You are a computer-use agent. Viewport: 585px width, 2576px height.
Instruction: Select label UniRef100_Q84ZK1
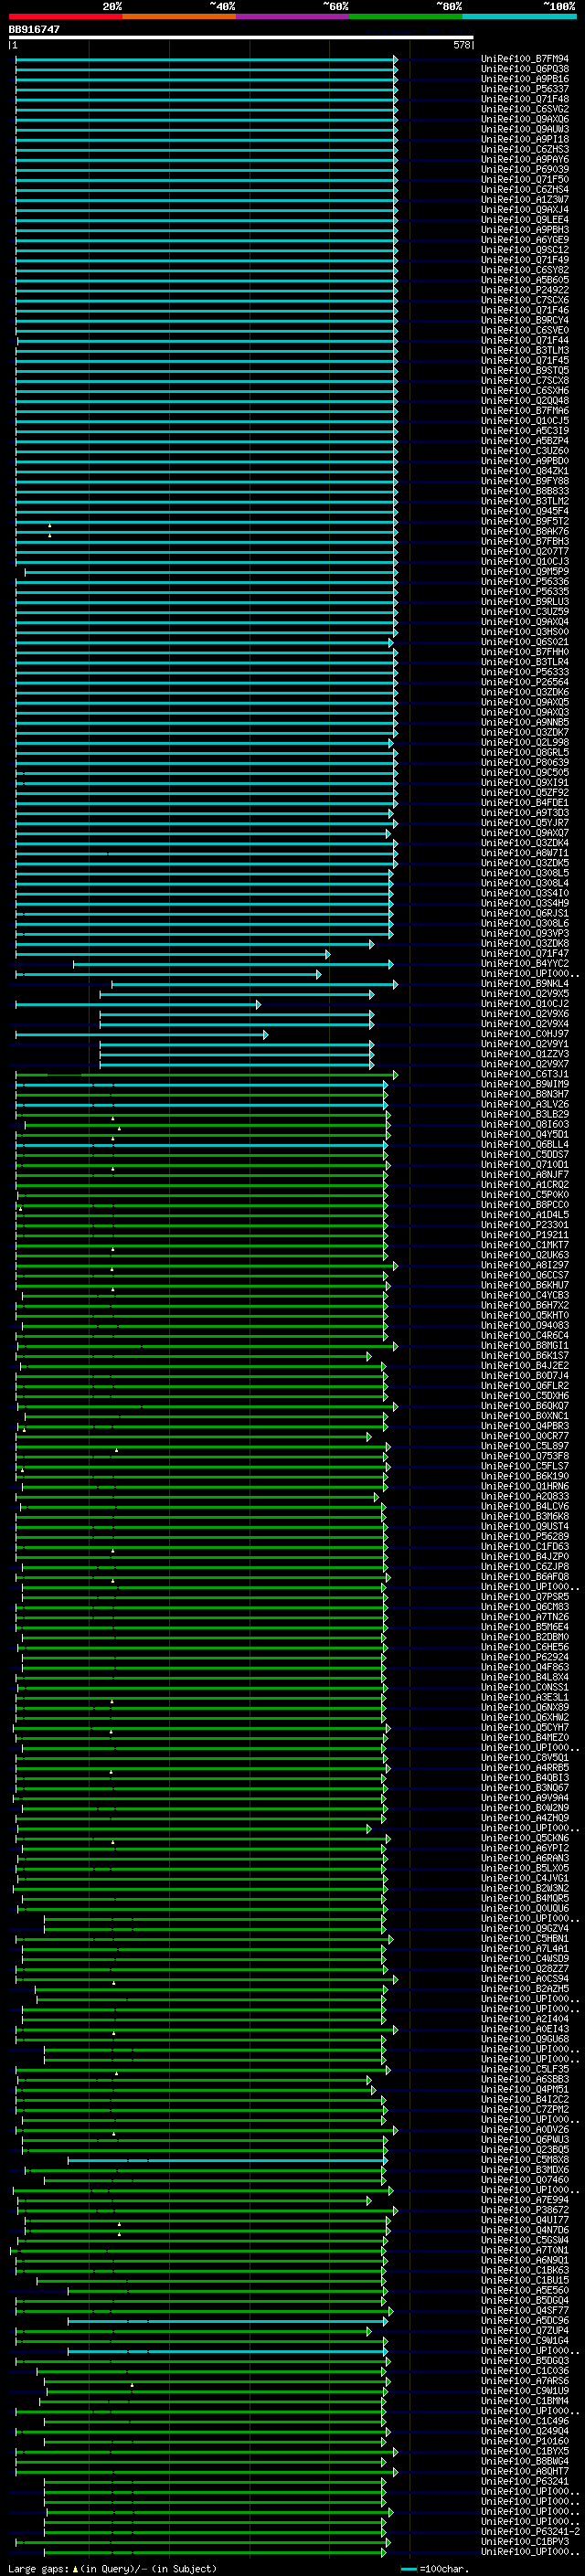[x=525, y=471]
